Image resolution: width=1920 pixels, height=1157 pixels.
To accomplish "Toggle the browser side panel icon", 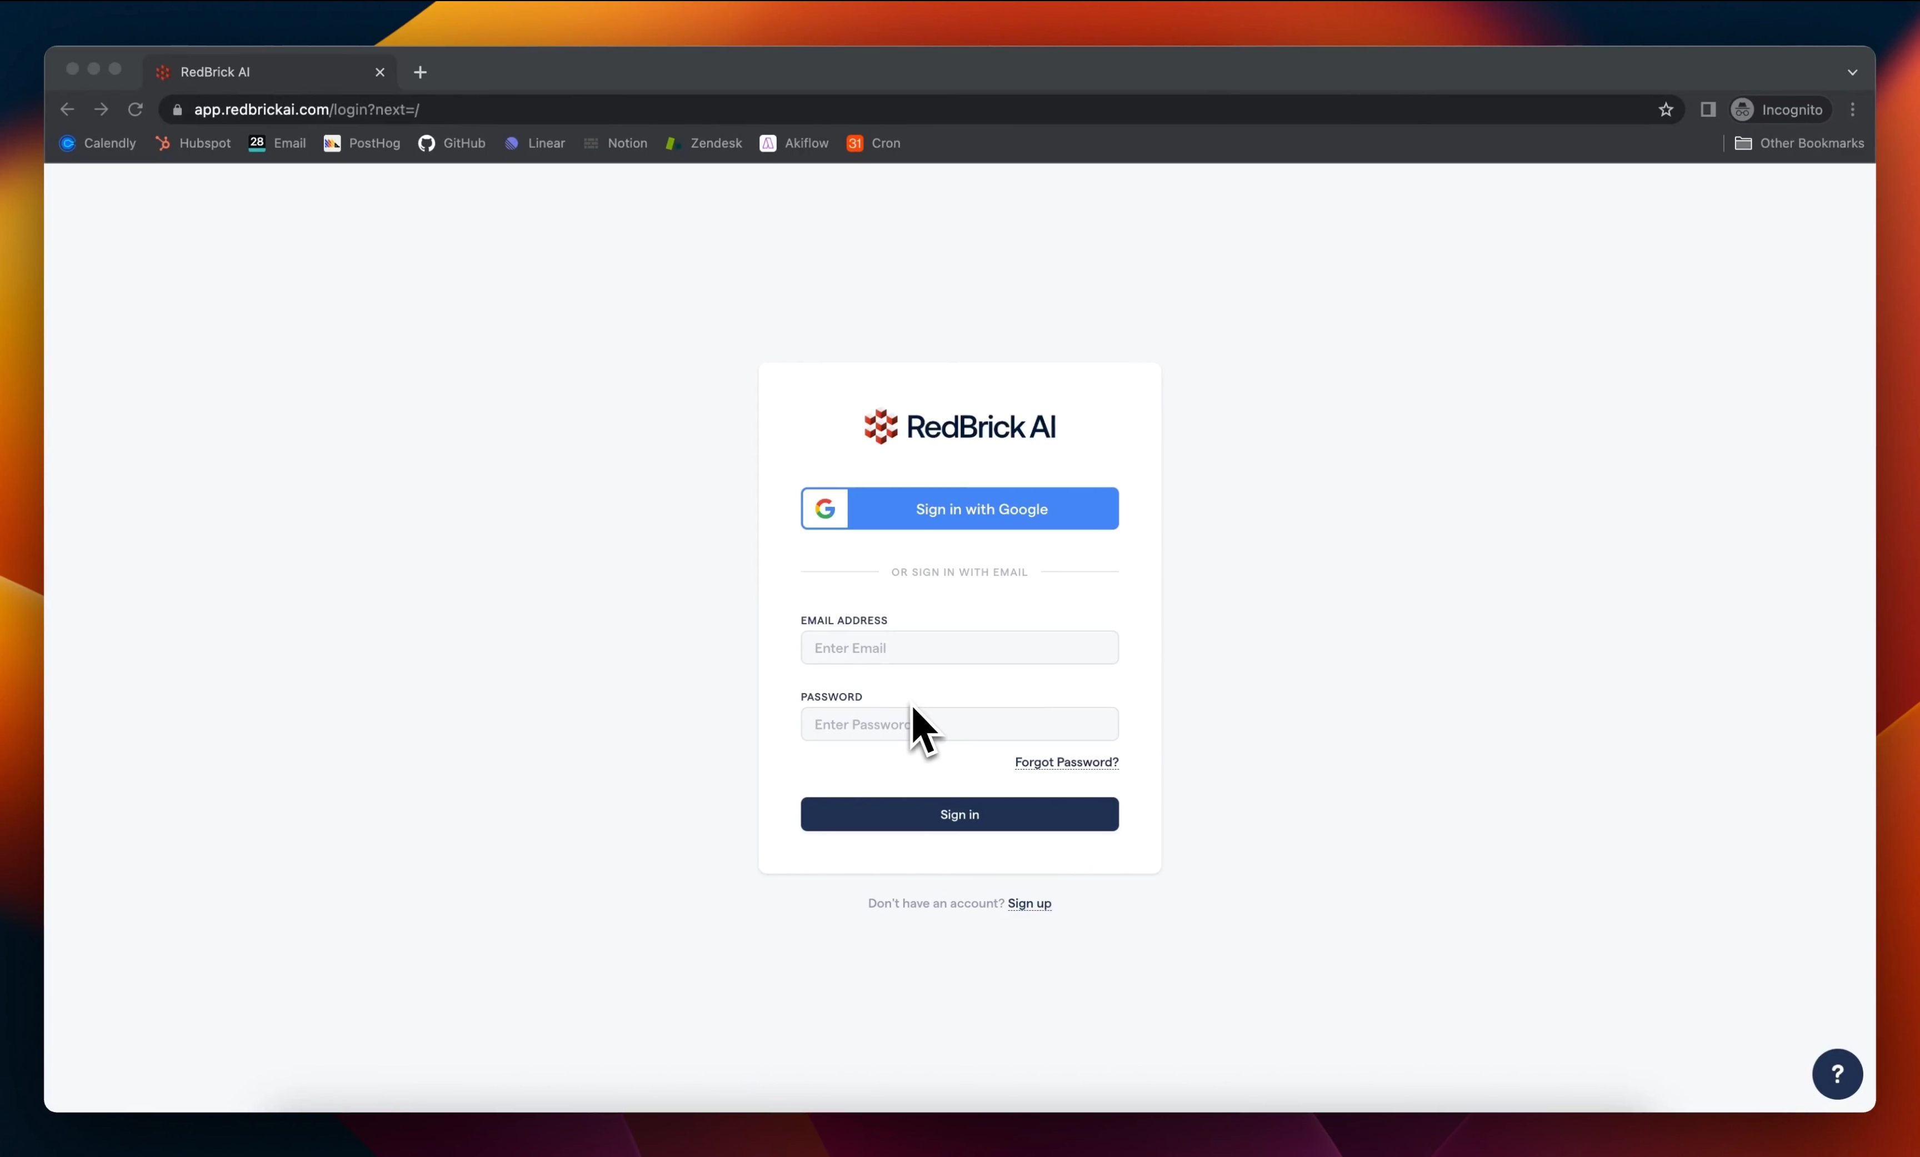I will tap(1707, 109).
